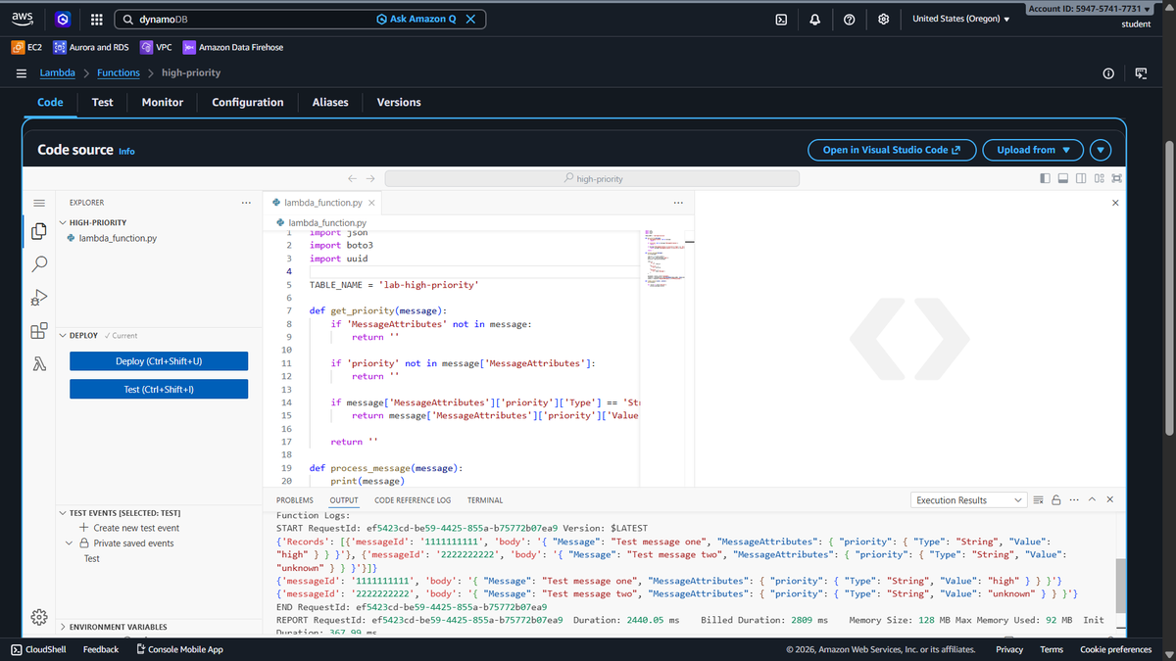Toggle primary side bar layout icon

(x=1046, y=179)
